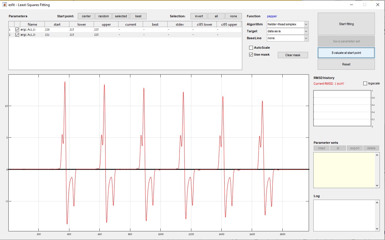Close the esfit window

(378, 5)
